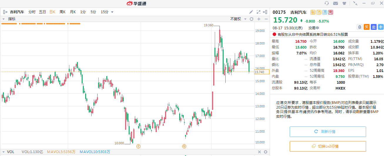Click the 指标 indicators label
Viewport: 384px width, 156px height.
point(12,19)
